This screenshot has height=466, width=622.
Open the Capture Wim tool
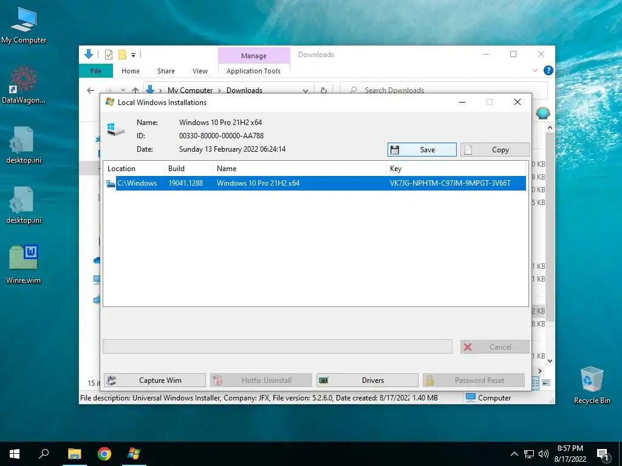point(155,380)
